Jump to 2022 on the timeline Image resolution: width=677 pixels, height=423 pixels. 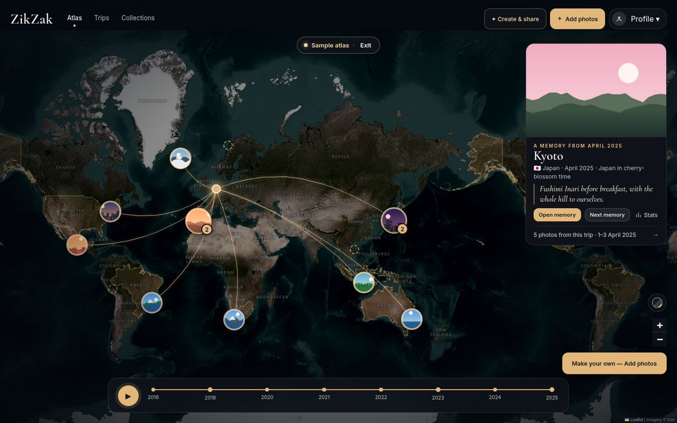pyautogui.click(x=381, y=390)
